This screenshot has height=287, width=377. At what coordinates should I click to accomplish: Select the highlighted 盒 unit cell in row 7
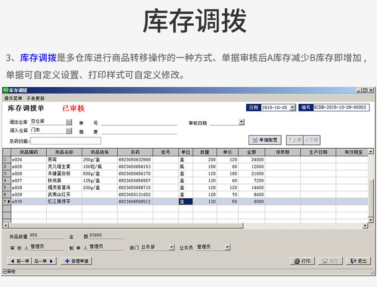coord(186,201)
